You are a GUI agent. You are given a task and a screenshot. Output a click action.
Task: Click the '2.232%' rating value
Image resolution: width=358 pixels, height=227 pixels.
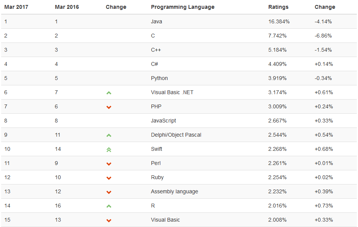[278, 191]
